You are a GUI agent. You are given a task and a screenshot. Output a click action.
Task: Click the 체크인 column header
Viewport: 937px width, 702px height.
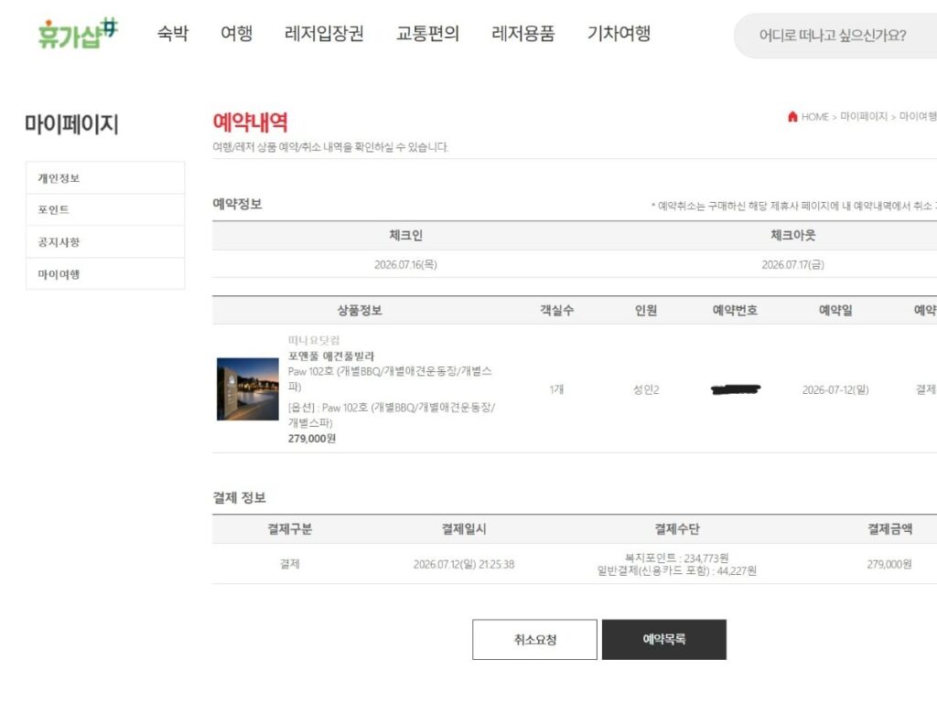[405, 235]
